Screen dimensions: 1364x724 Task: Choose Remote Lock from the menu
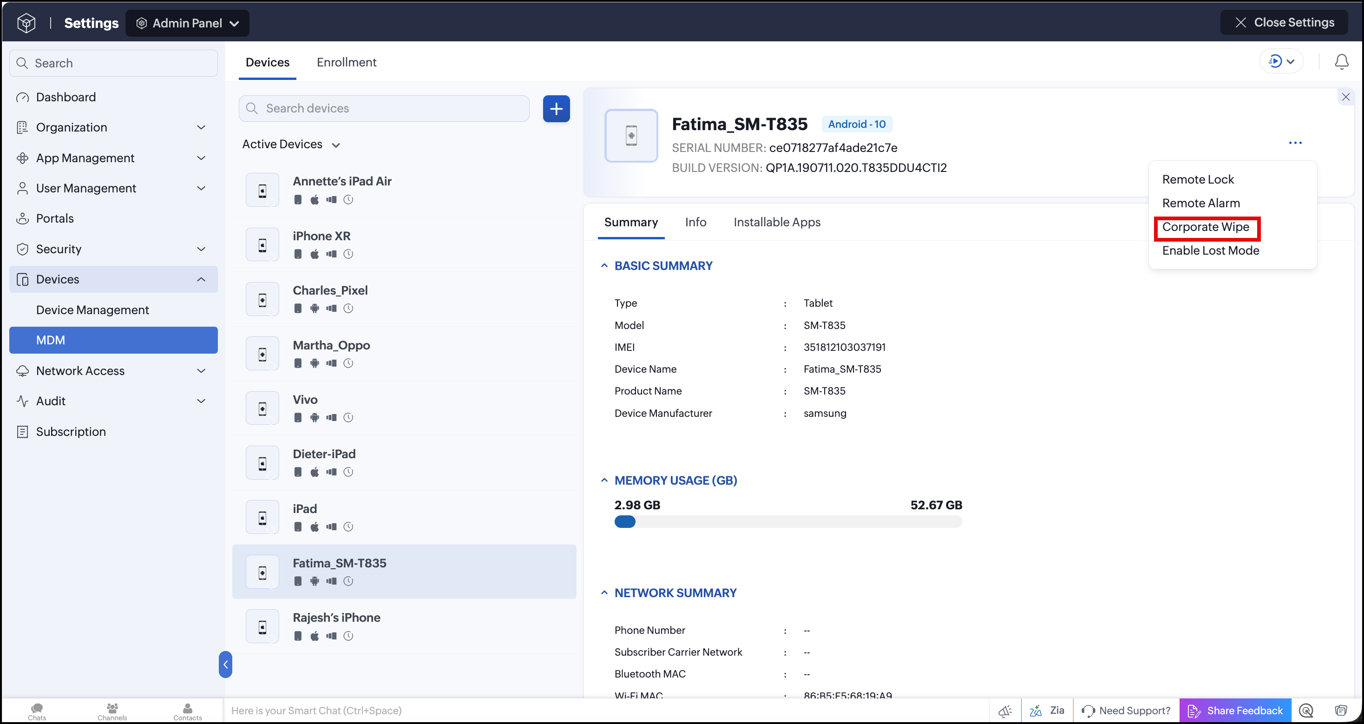(1198, 179)
